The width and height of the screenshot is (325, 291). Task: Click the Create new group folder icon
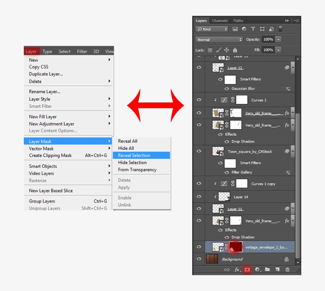pyautogui.click(x=268, y=269)
